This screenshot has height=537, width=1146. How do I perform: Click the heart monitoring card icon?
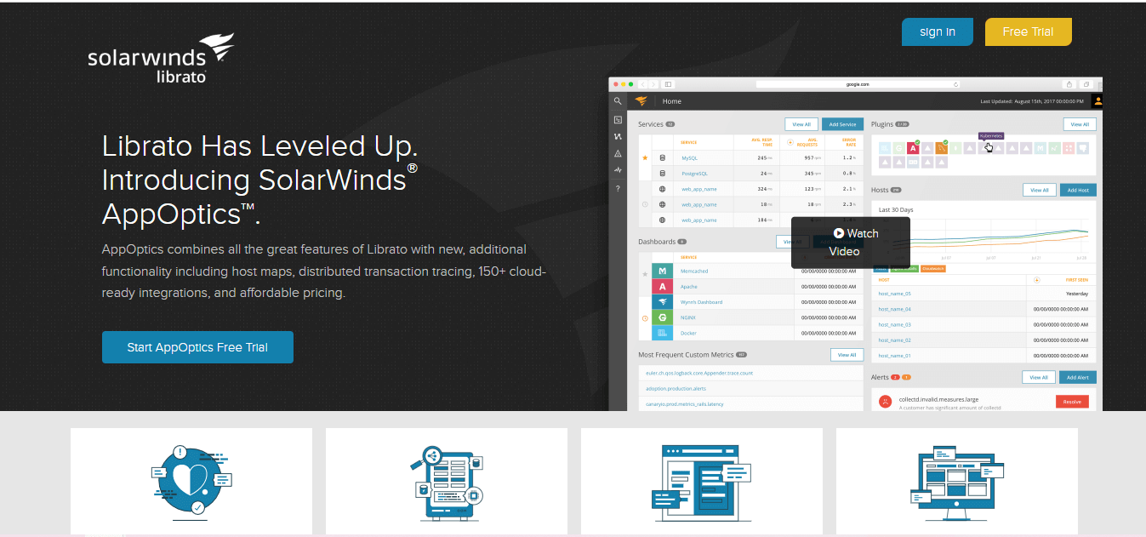191,482
